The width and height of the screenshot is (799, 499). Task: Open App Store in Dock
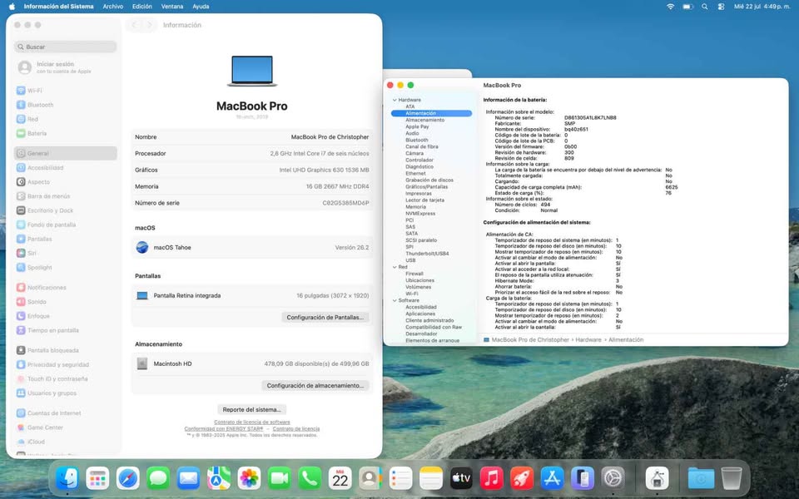[553, 478]
